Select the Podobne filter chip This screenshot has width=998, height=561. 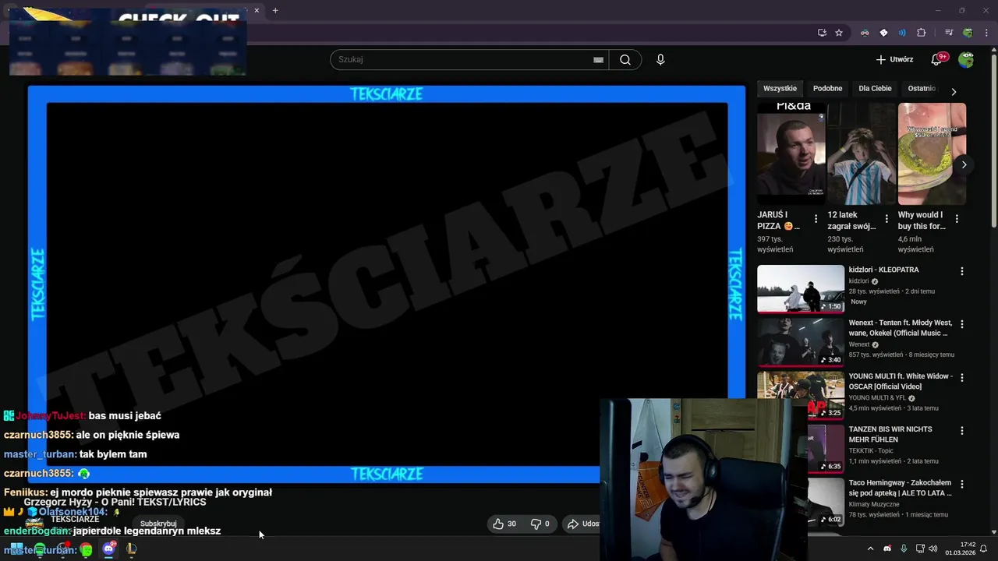click(827, 89)
